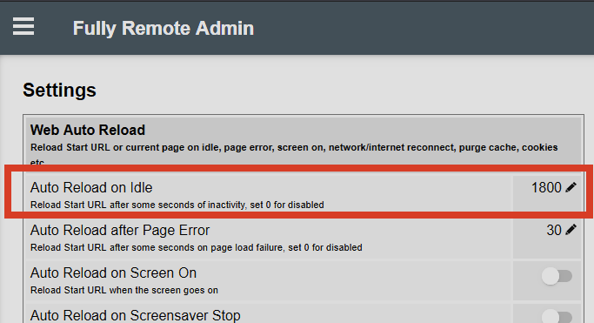Toggle the Auto Reload on Screensaver Stop switch
This screenshot has width=594, height=323.
coord(557,316)
